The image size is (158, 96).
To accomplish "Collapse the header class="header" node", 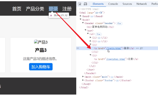I will coord(83,23).
